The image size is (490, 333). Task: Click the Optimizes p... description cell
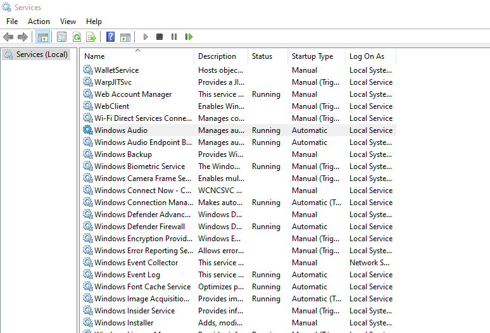pyautogui.click(x=221, y=286)
